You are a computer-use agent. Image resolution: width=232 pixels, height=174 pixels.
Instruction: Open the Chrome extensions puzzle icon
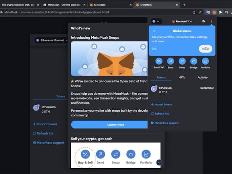tap(220, 12)
